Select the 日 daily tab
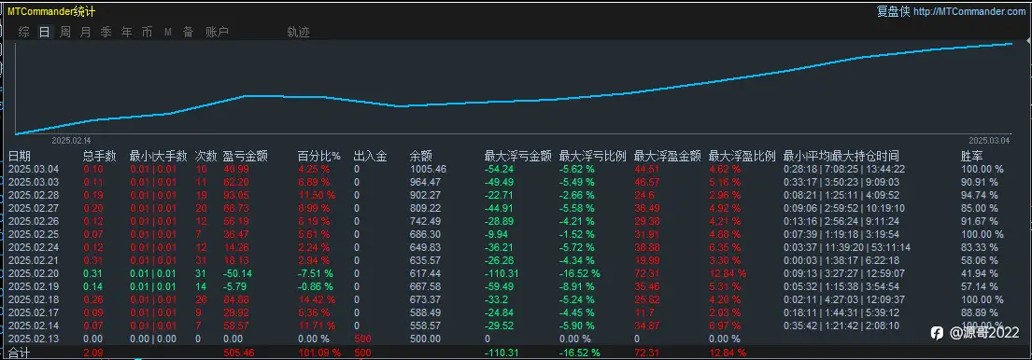This screenshot has width=1032, height=360. [x=44, y=32]
